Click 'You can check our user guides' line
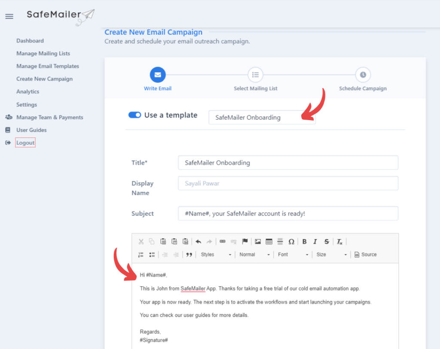This screenshot has height=349, width=440. tap(194, 315)
